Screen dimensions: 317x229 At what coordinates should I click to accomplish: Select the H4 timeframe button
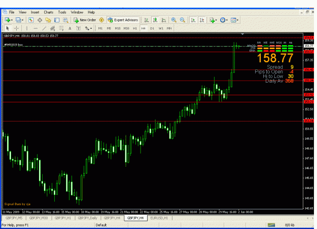click(143, 28)
